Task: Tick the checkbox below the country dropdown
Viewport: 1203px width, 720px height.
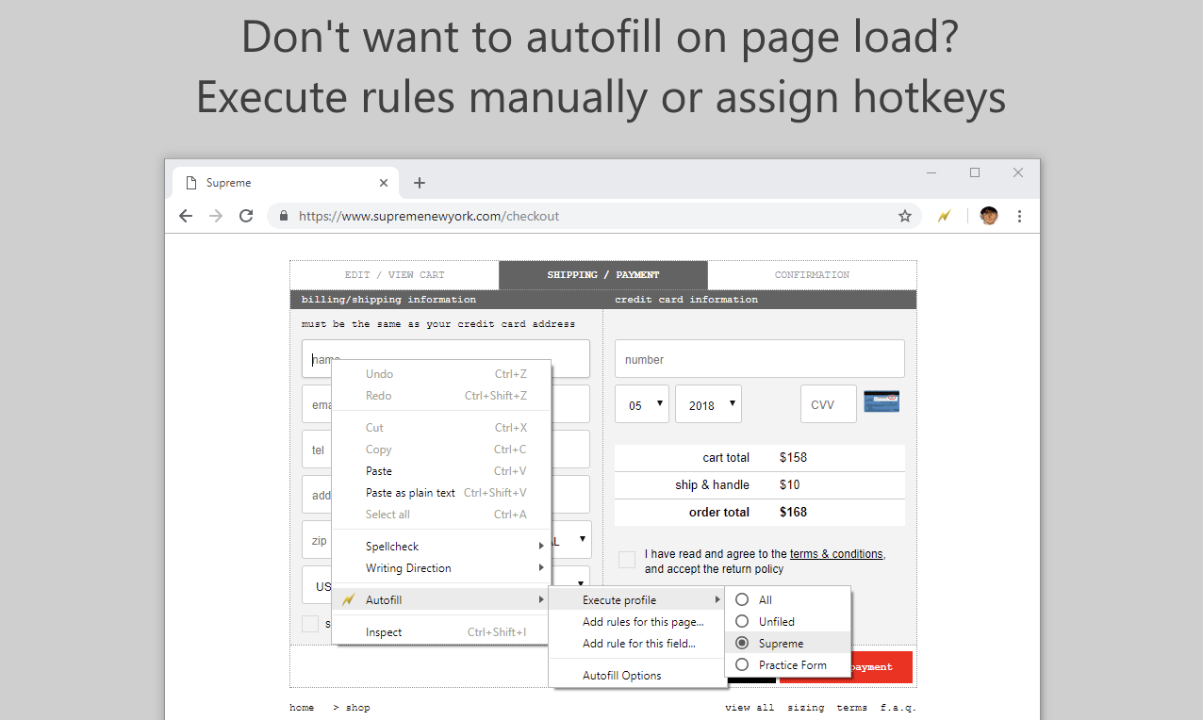Action: 310,623
